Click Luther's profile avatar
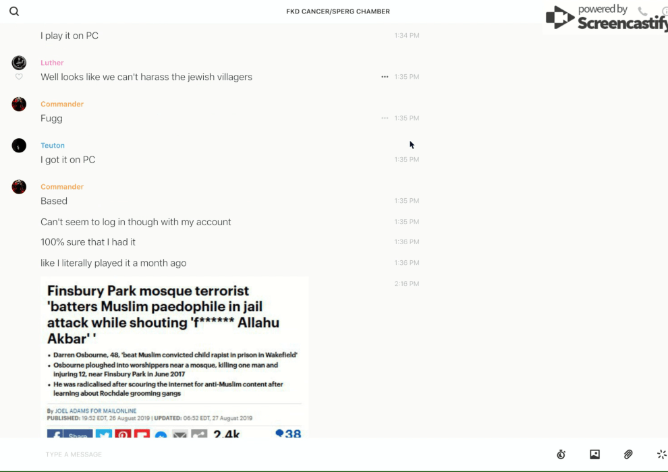The width and height of the screenshot is (668, 472). (19, 63)
